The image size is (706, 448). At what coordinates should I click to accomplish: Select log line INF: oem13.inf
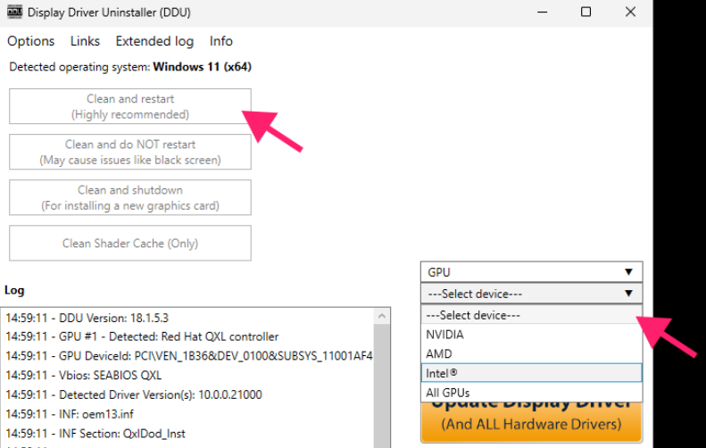[70, 414]
